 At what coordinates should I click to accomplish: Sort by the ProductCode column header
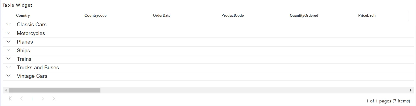[x=233, y=16]
